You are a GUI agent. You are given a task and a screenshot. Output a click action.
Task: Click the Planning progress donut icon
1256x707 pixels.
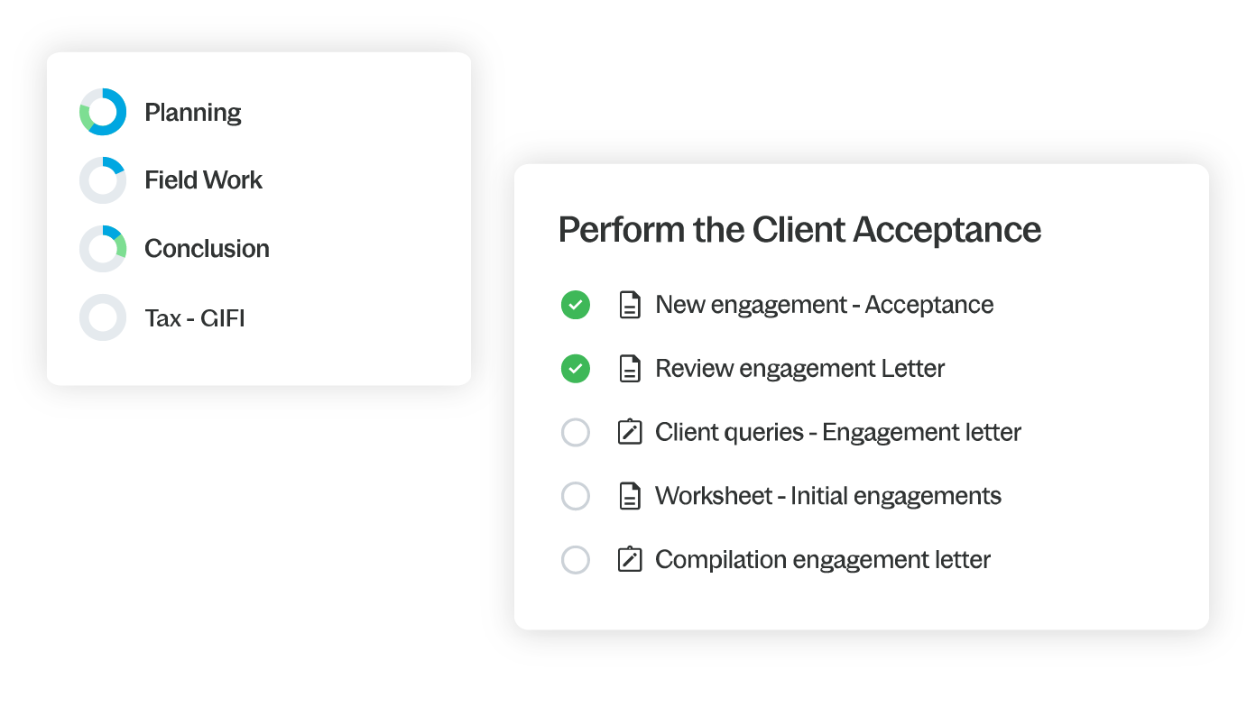pyautogui.click(x=103, y=112)
